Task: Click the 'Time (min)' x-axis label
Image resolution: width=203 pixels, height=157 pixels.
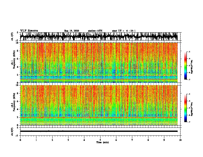Action: [103, 142]
